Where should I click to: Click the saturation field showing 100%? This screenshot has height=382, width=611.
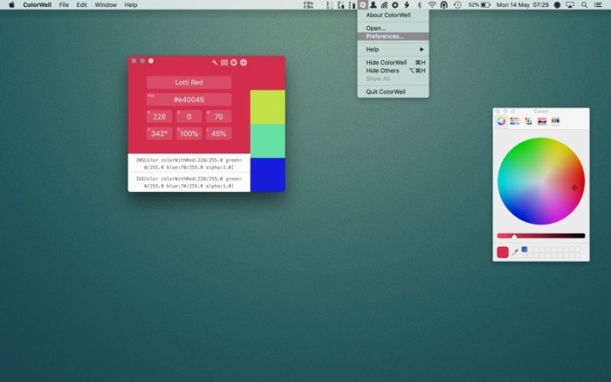coord(189,133)
